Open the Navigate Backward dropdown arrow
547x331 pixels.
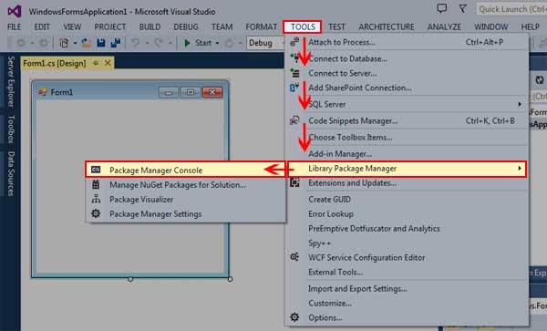(x=32, y=43)
